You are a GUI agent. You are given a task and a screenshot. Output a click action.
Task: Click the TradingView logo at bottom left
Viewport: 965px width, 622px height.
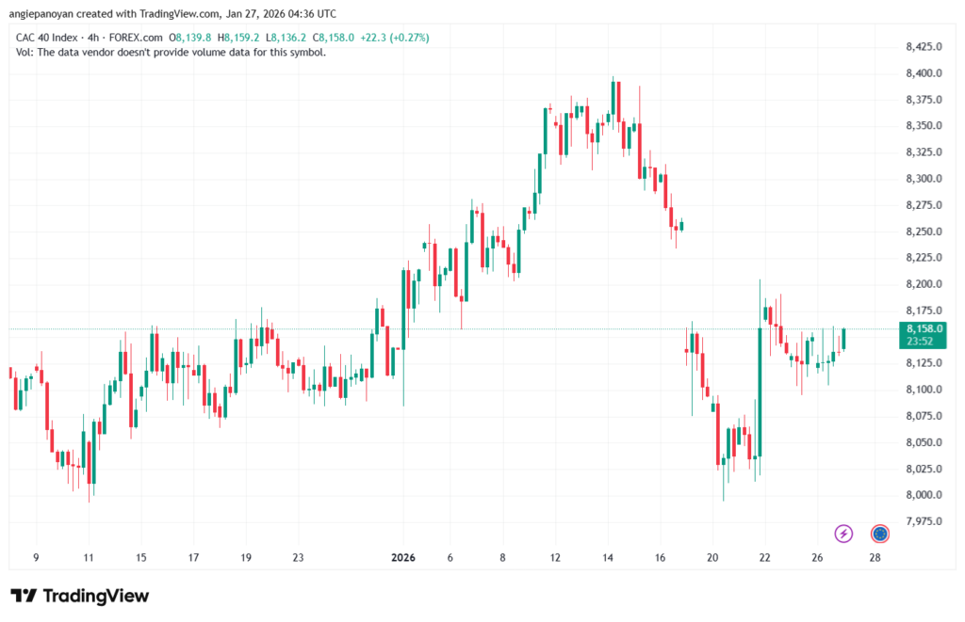coord(80,596)
